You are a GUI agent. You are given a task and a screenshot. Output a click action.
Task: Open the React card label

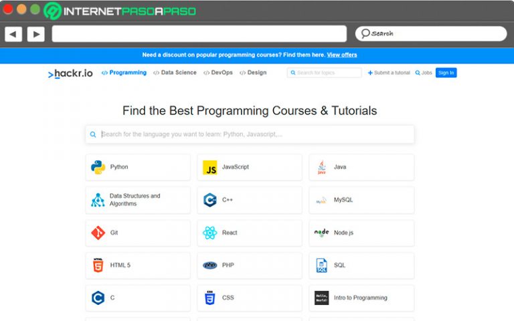click(x=230, y=233)
